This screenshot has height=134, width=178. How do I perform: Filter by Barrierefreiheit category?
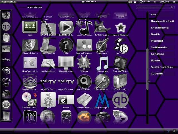[x=162, y=21]
